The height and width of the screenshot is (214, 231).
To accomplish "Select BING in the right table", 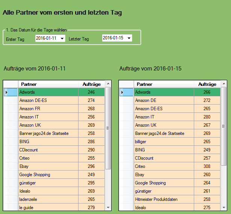I will tap(164, 150).
